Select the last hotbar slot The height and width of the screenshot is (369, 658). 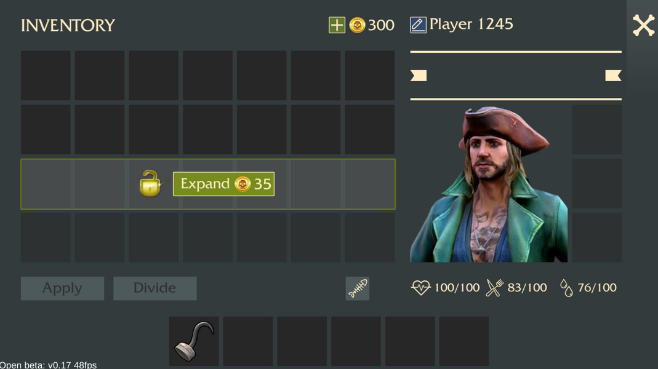pos(464,341)
